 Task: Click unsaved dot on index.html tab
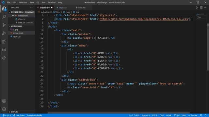coord(52,7)
